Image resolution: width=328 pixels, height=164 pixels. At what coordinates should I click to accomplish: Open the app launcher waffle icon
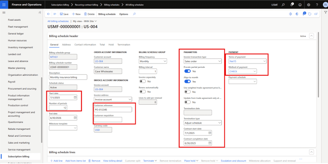(4, 5)
